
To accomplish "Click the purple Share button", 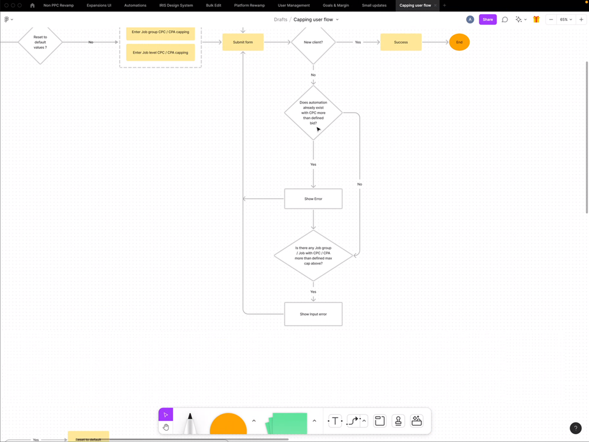I will (488, 20).
